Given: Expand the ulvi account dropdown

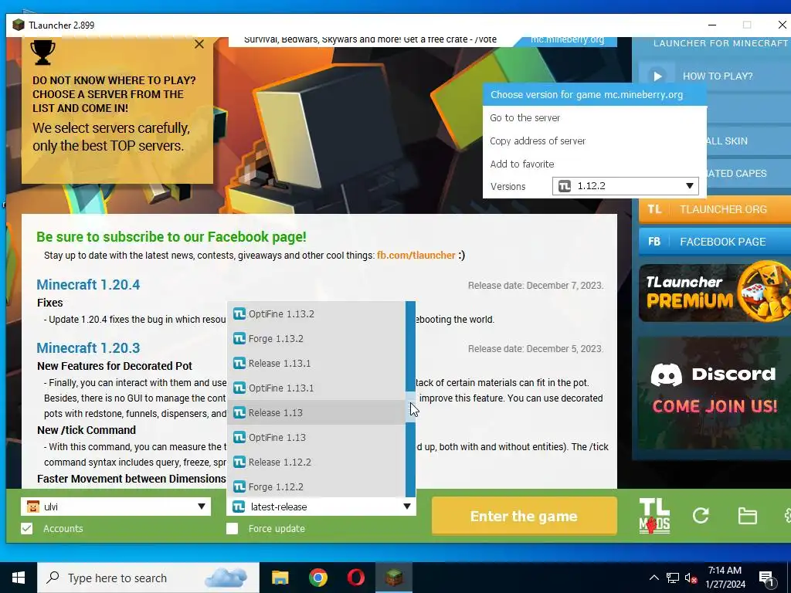Looking at the screenshot, I should click(202, 507).
